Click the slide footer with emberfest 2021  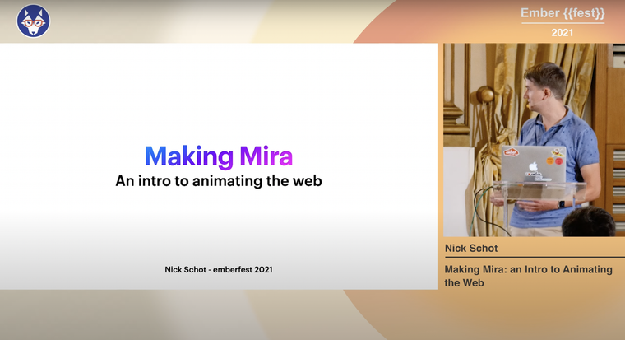pos(218,269)
